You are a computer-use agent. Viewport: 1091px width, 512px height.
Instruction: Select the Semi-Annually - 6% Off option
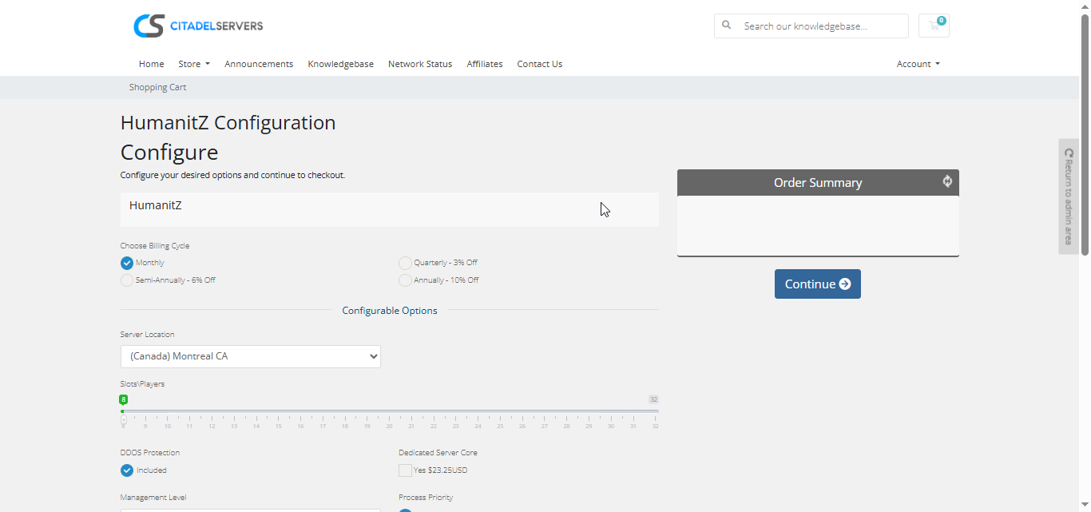(127, 280)
